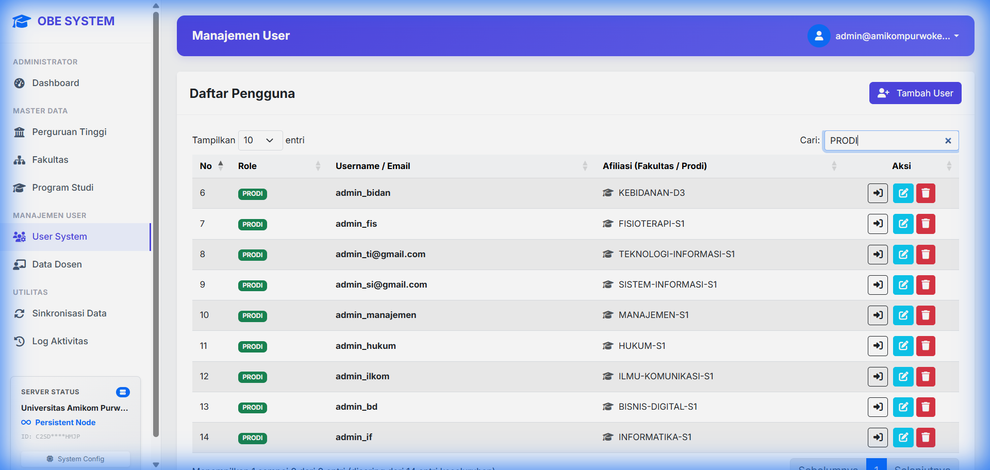
Task: Click the login-as icon for admin_bidan
Action: click(877, 193)
